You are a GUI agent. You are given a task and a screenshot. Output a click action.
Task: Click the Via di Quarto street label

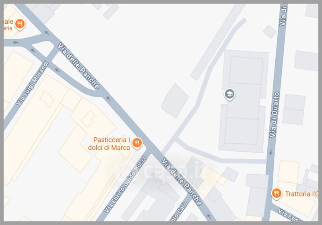pyautogui.click(x=274, y=115)
